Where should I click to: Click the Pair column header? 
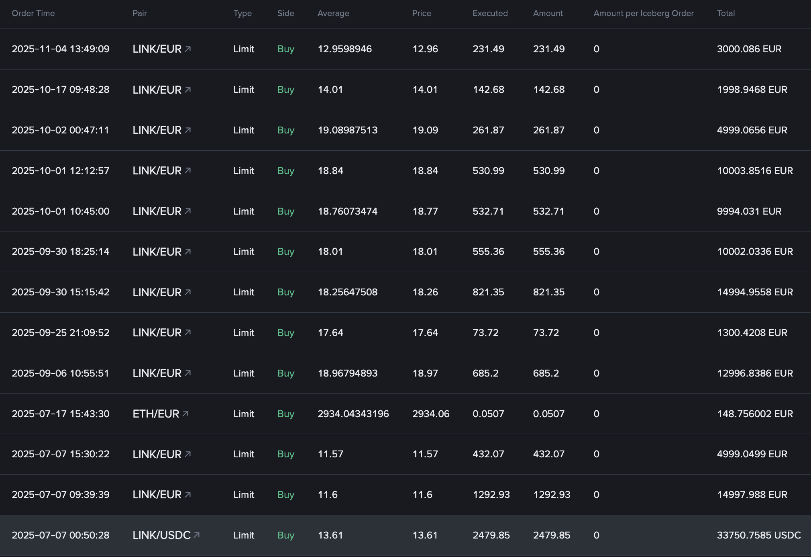pyautogui.click(x=140, y=13)
